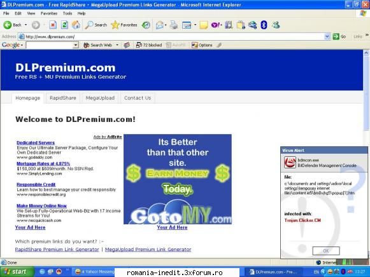Open MegaUpload Premium Link Generator link
This screenshot has width=370, height=277.
click(148, 250)
